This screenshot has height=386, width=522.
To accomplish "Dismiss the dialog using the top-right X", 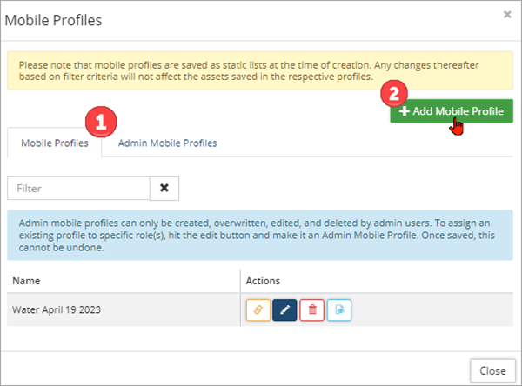I will click(x=507, y=15).
